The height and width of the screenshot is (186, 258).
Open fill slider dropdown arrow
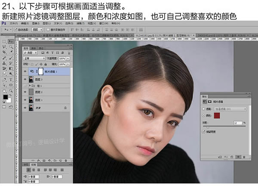click(x=68, y=64)
